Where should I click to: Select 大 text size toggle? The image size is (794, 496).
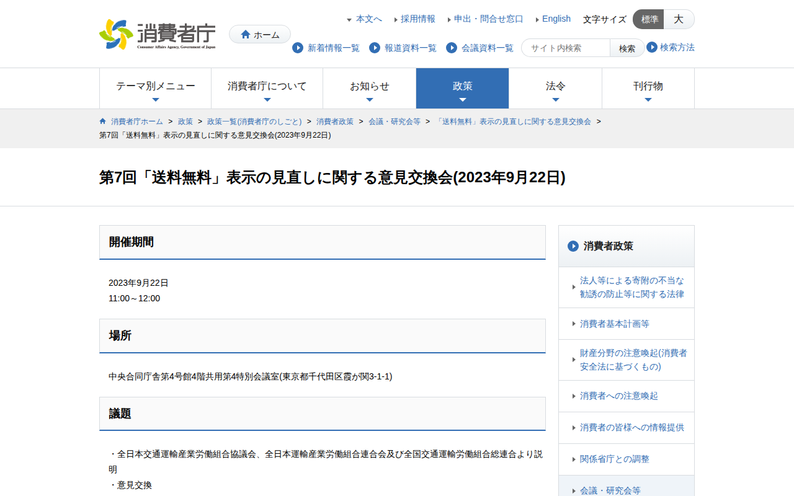[x=679, y=19]
